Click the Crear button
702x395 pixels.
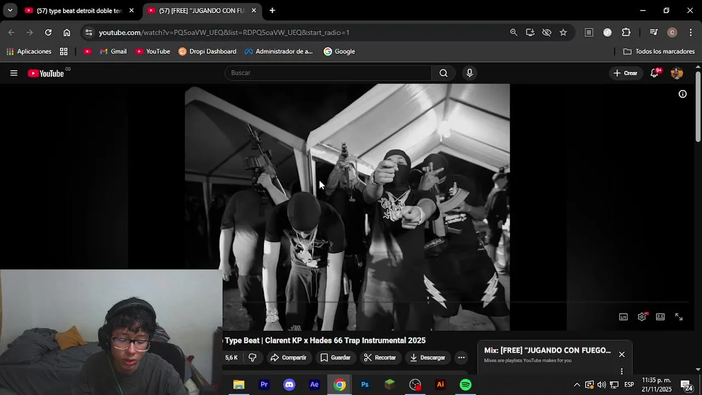(x=625, y=73)
